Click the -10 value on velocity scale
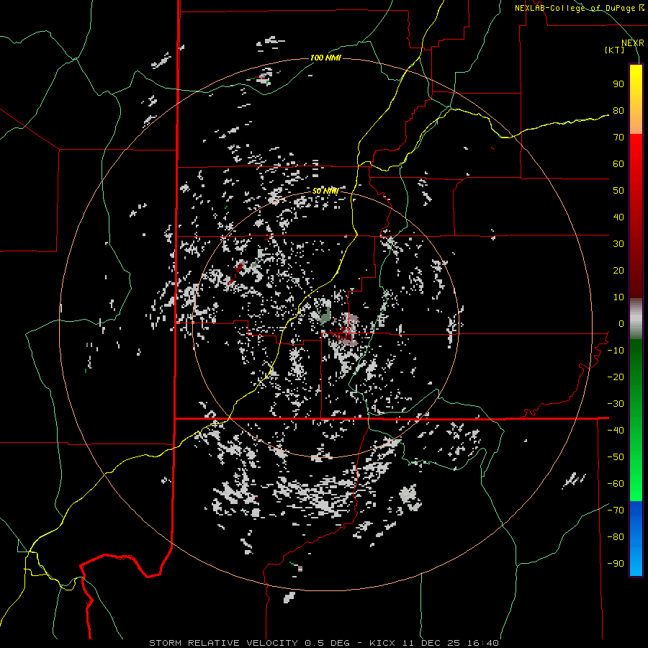The image size is (648, 648). click(x=616, y=351)
